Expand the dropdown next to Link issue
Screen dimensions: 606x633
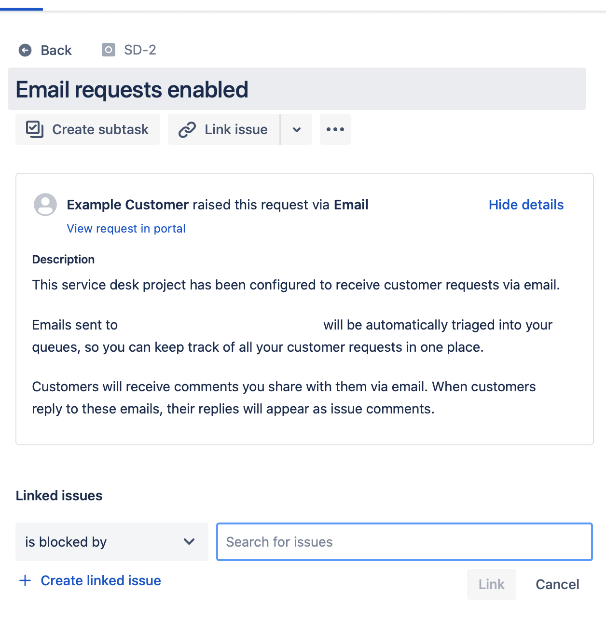click(x=296, y=129)
